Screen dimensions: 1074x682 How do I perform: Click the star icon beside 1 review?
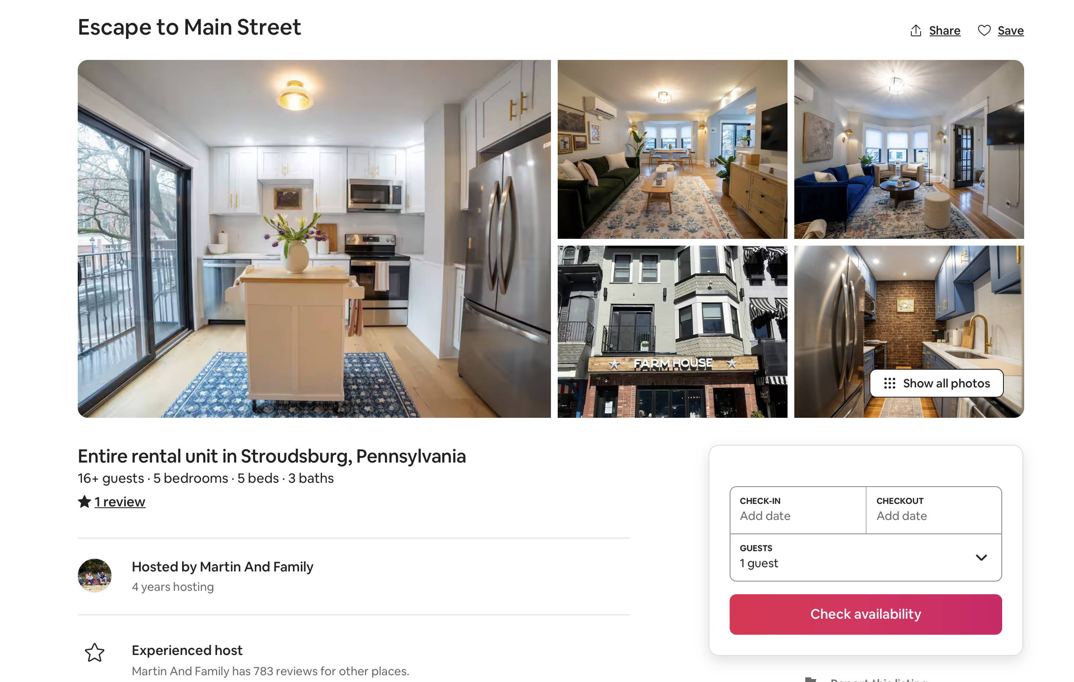85,502
